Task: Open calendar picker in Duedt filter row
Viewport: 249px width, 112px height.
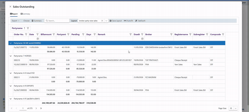Action: [x=142, y=38]
